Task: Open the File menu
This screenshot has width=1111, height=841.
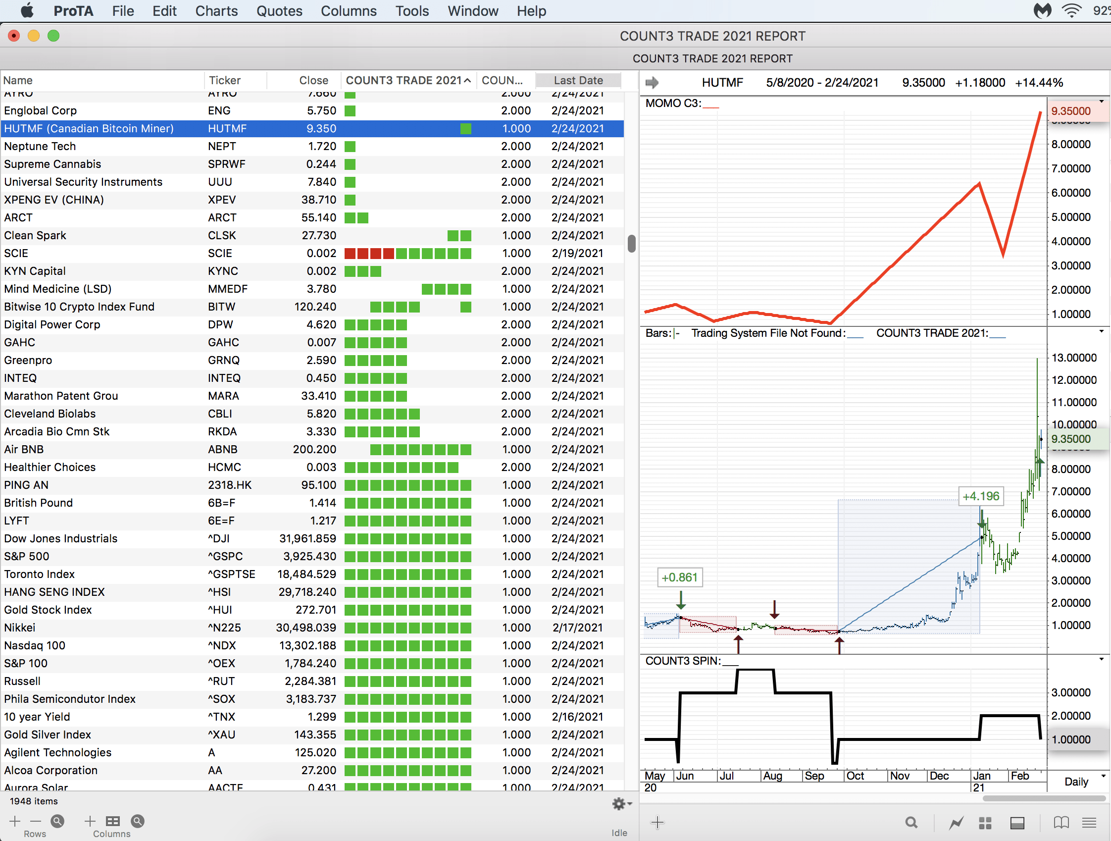Action: click(123, 10)
